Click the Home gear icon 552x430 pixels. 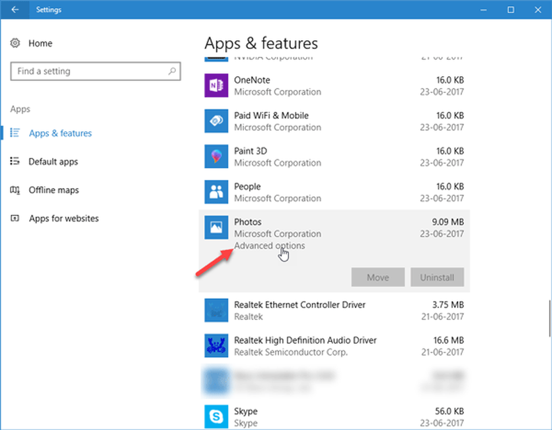click(x=15, y=43)
